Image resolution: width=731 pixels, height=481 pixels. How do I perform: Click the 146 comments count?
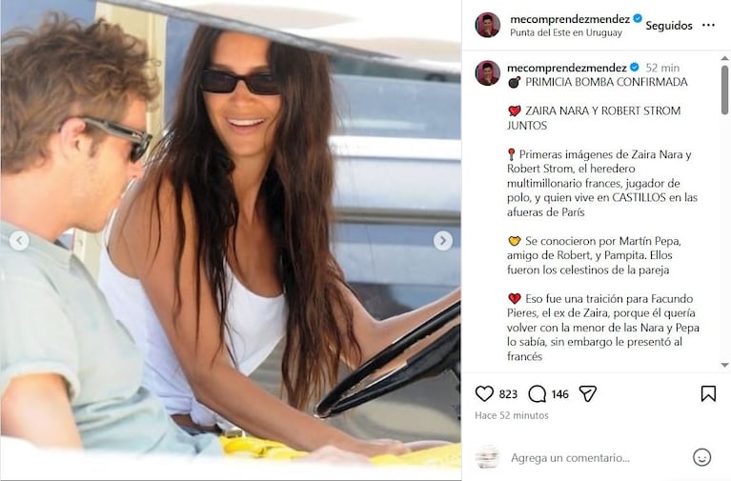pyautogui.click(x=559, y=394)
